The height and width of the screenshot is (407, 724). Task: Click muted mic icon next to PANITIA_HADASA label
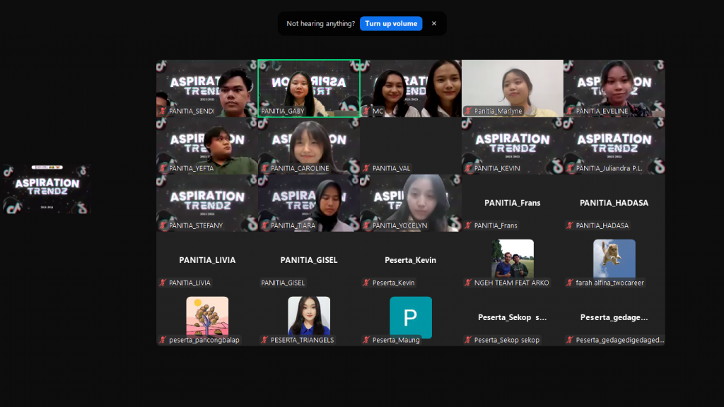point(570,225)
